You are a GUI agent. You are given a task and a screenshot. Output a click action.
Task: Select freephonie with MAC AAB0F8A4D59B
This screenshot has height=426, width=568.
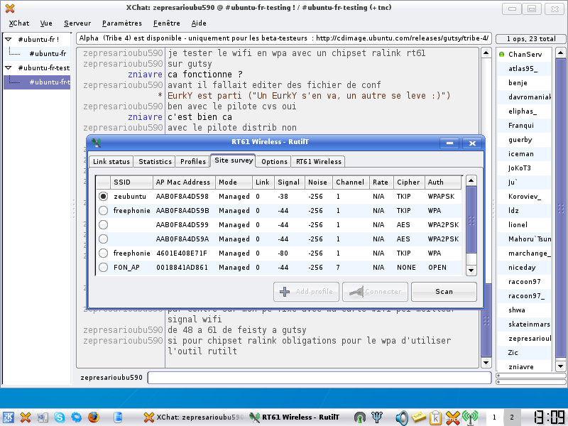pyautogui.click(x=104, y=210)
